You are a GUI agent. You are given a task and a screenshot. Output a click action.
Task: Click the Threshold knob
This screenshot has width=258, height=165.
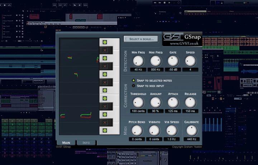coord(138,103)
